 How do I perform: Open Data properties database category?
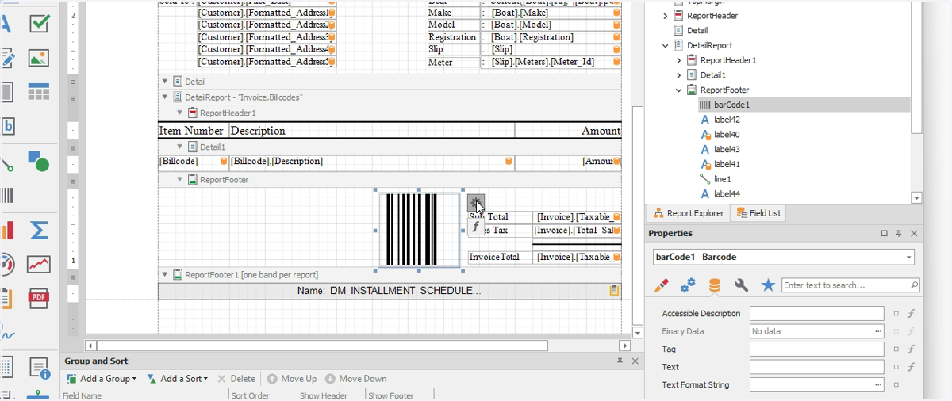coord(715,285)
